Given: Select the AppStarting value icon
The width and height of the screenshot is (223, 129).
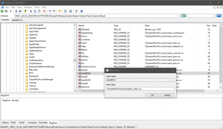Looking at the screenshot, I should tap(79, 33).
